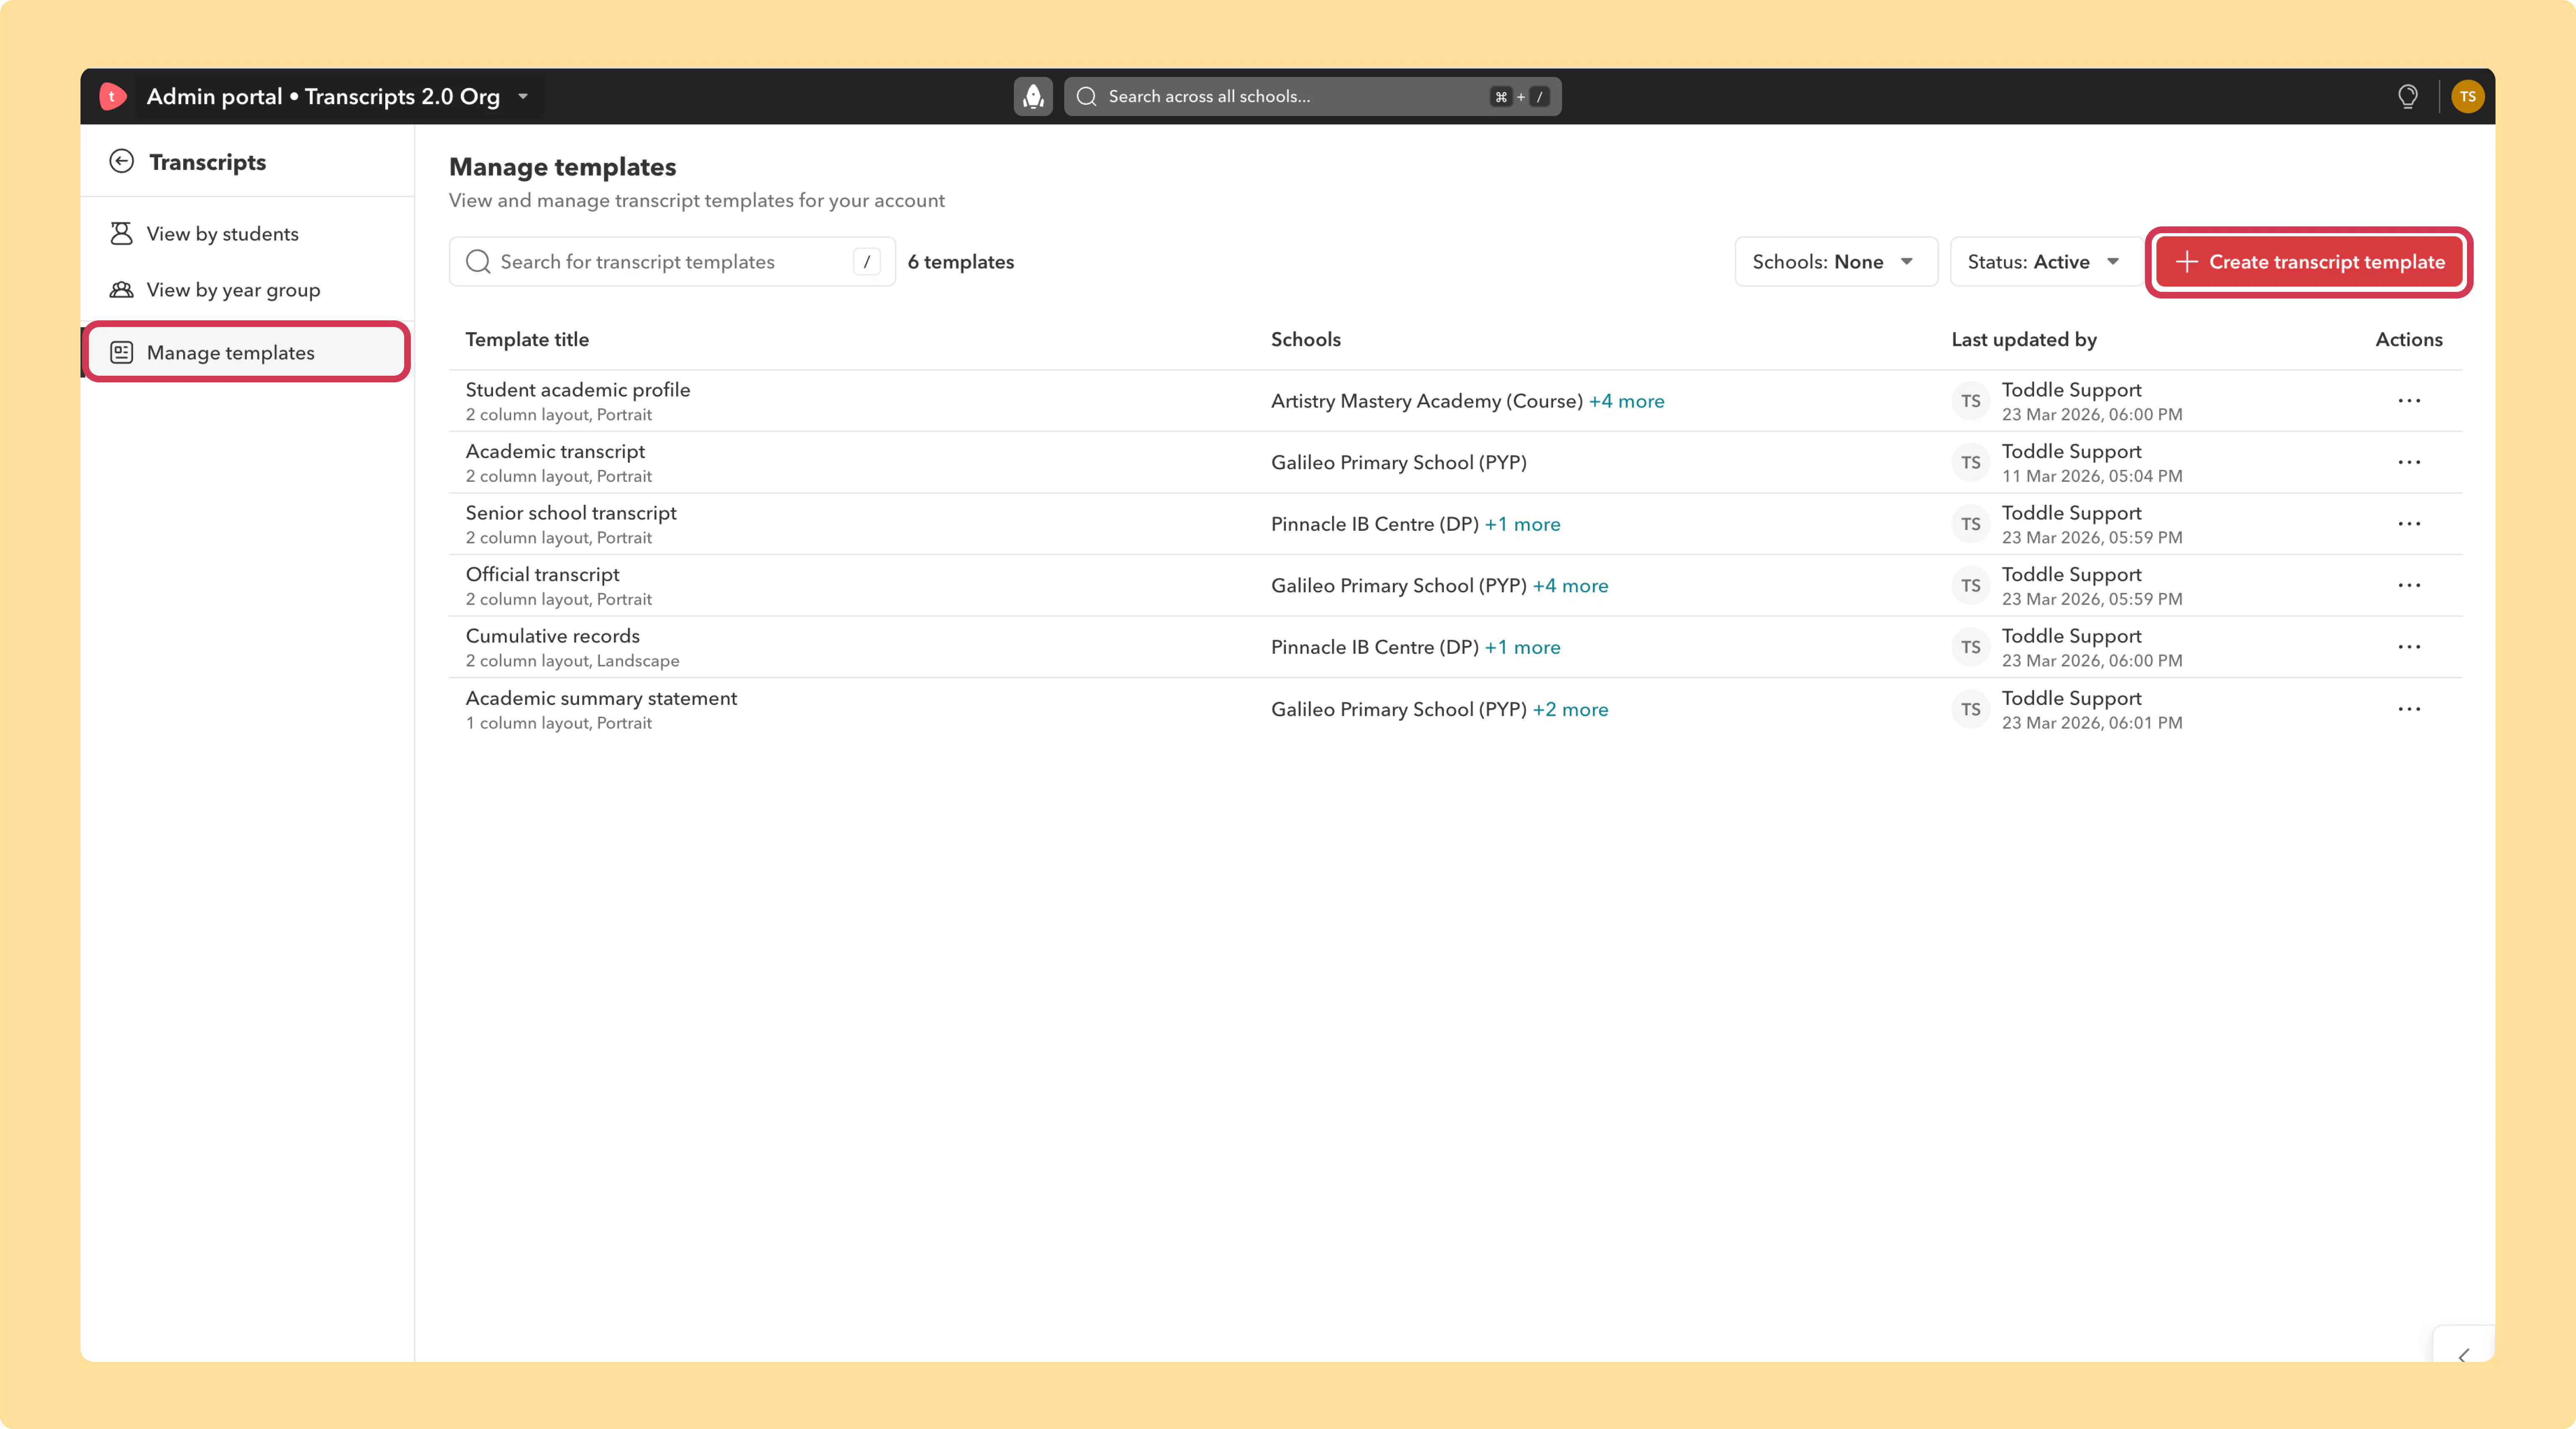The width and height of the screenshot is (2576, 1429).
Task: Open actions menu for Cumulative records
Action: coord(2409,647)
